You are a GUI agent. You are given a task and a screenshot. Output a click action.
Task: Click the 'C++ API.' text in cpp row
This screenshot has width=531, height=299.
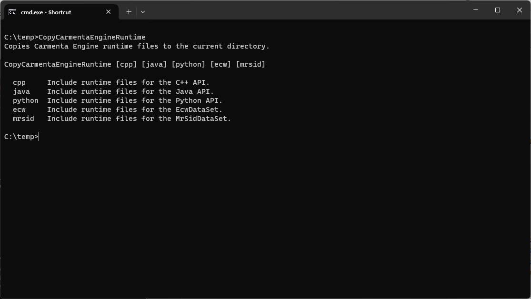coord(192,82)
